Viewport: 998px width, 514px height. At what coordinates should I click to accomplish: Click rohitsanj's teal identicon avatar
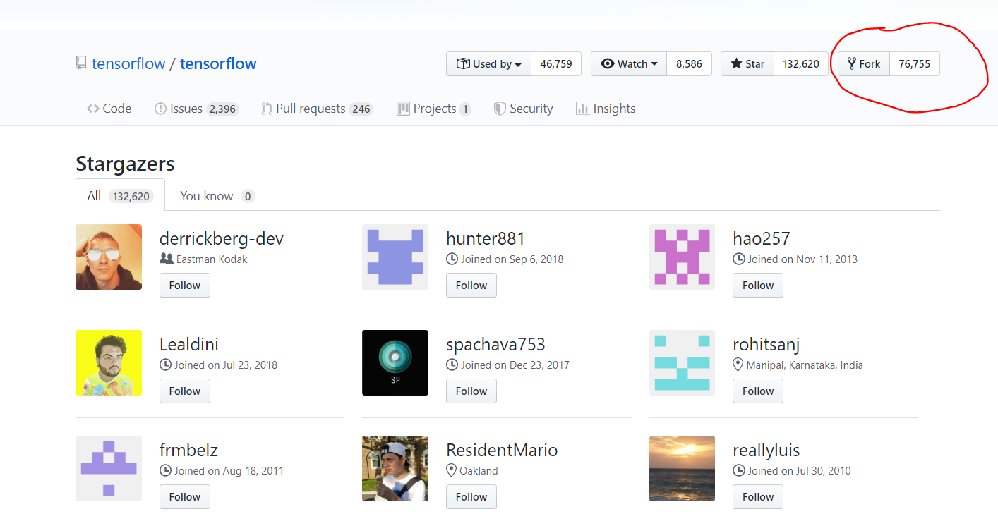682,362
